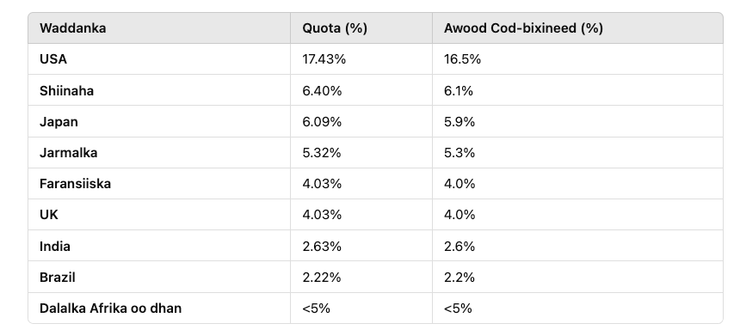Select the Brazil row label
Image resolution: width=740 pixels, height=330 pixels.
(x=58, y=278)
